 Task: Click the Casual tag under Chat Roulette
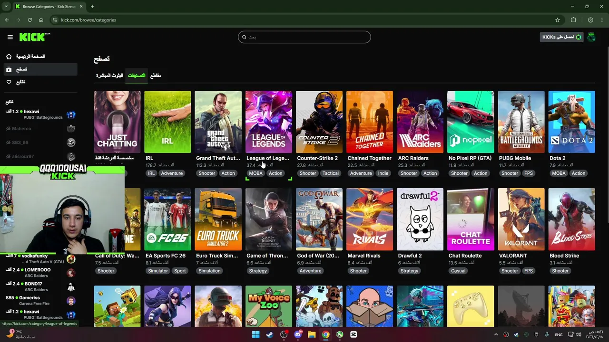pos(458,271)
